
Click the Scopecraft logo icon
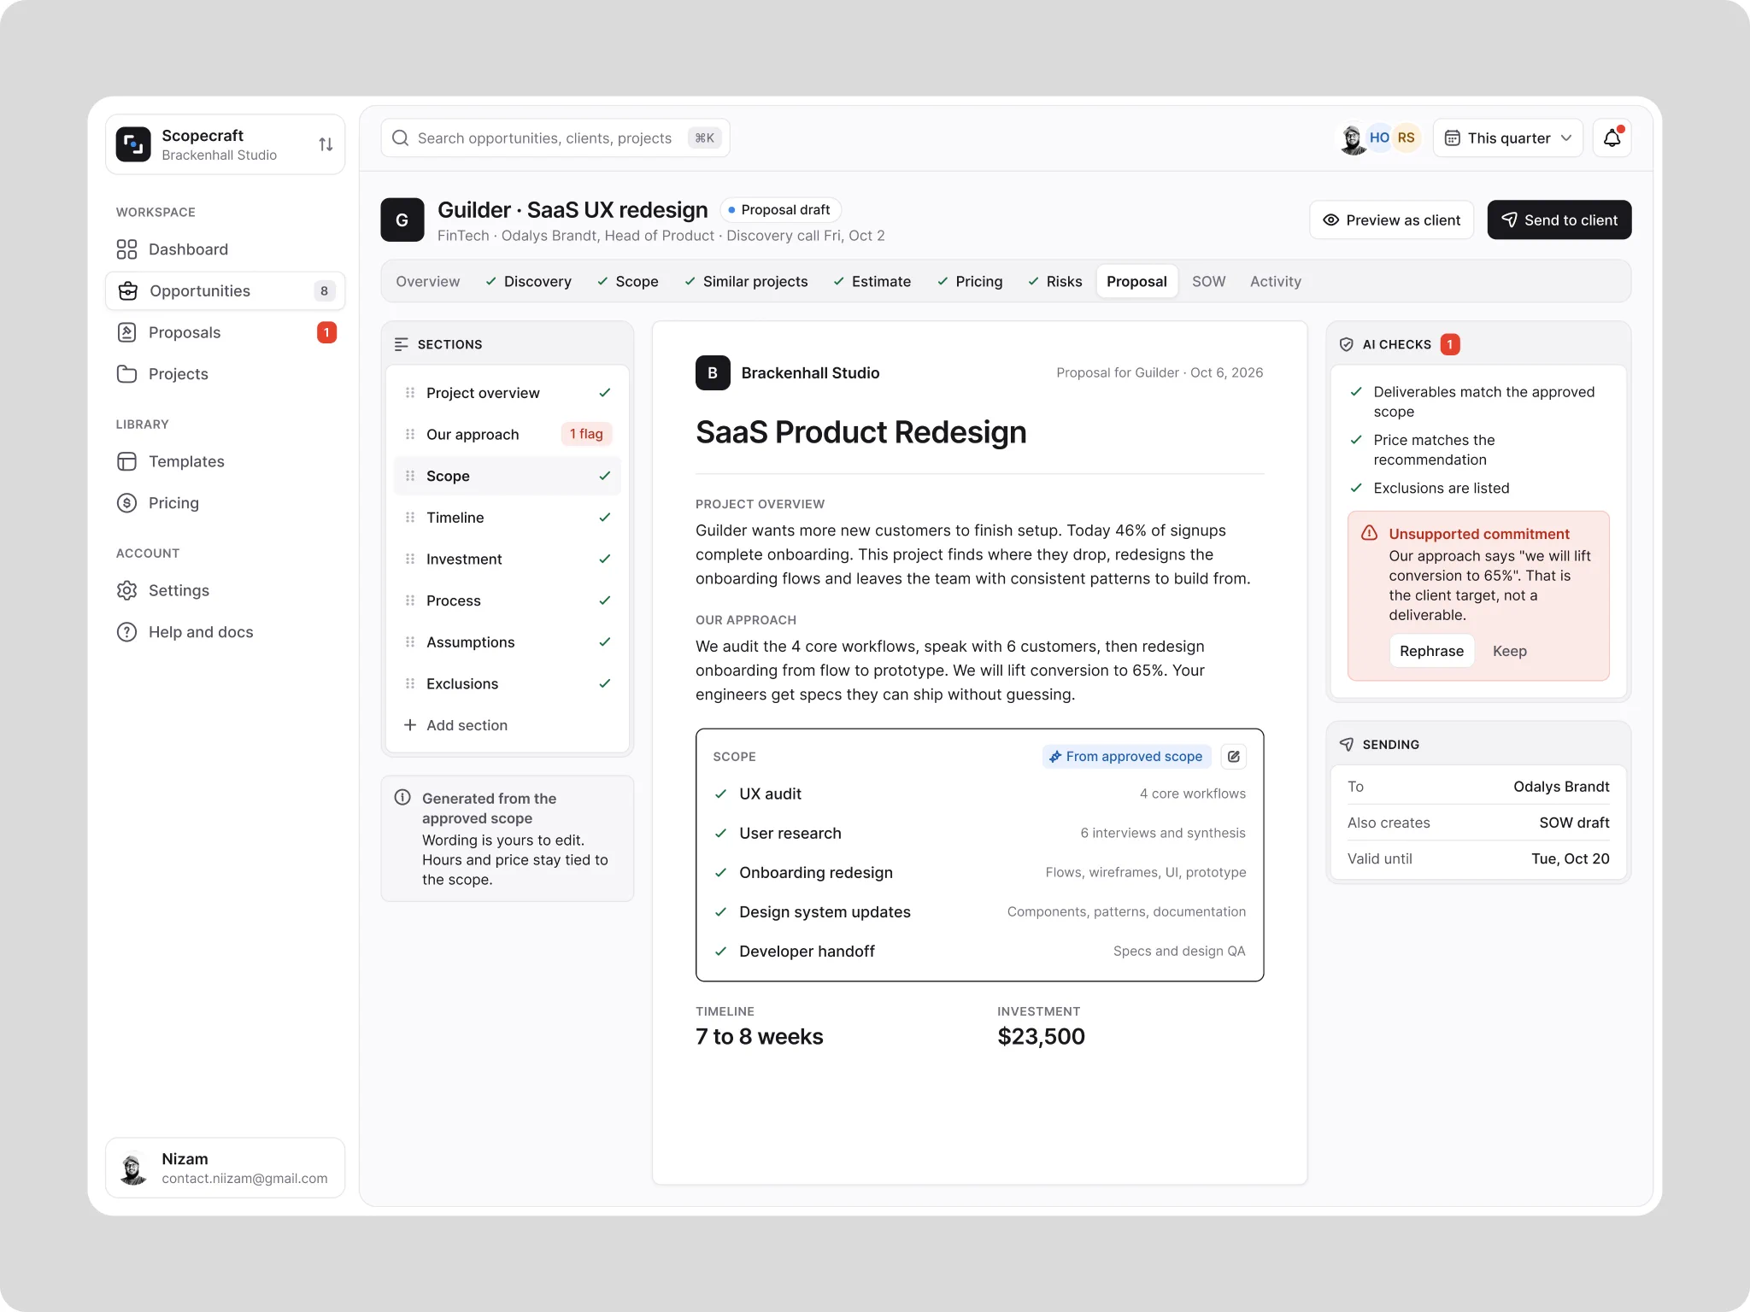point(133,144)
